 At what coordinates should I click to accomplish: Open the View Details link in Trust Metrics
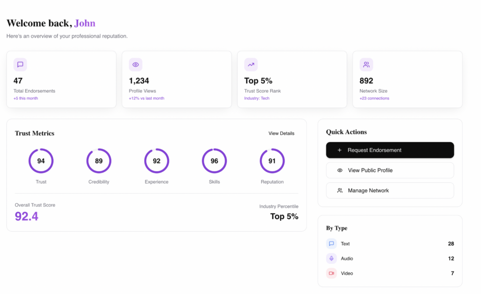pos(281,133)
